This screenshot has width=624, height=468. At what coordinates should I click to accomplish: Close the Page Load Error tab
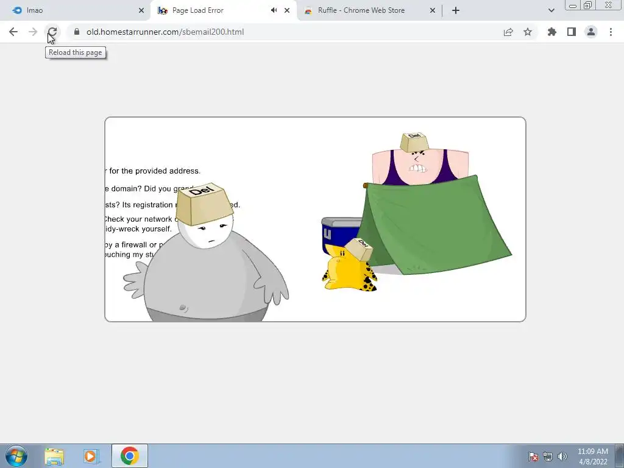287,10
